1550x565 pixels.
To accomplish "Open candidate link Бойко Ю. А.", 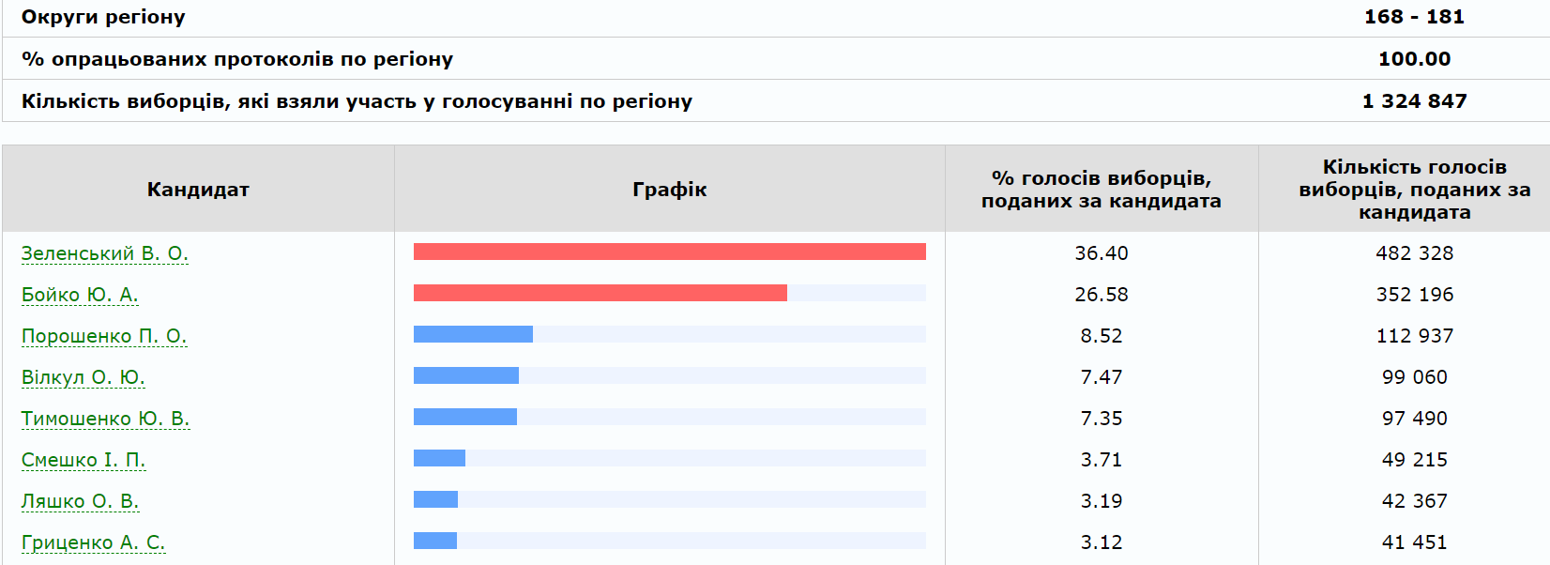I will click(x=80, y=295).
